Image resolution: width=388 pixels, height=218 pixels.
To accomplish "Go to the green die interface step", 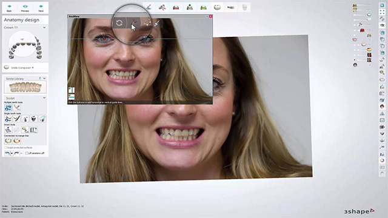I will [x=204, y=7].
